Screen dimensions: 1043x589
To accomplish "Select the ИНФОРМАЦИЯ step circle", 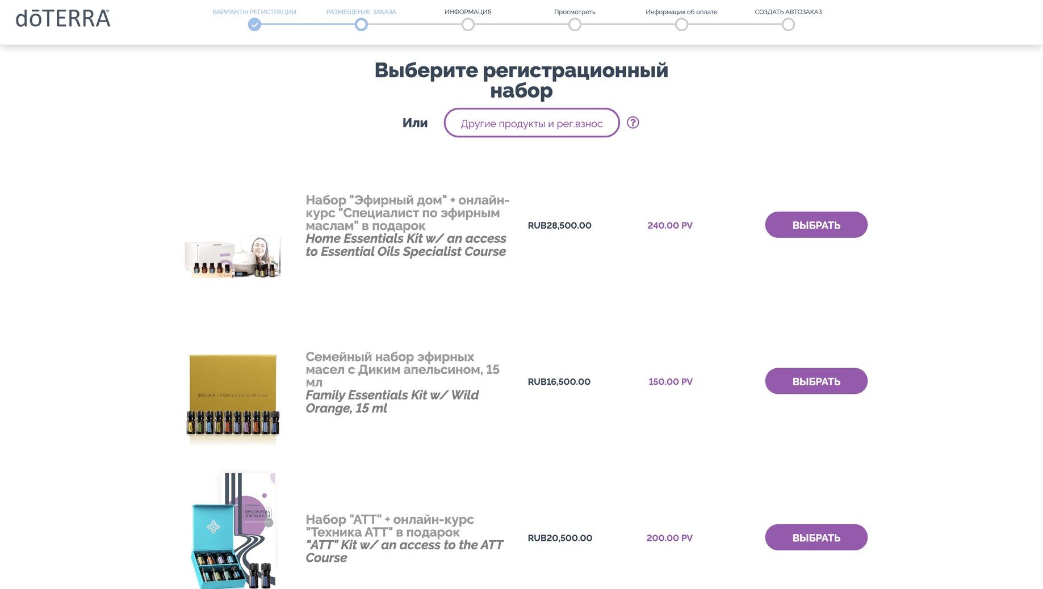I will 468,24.
